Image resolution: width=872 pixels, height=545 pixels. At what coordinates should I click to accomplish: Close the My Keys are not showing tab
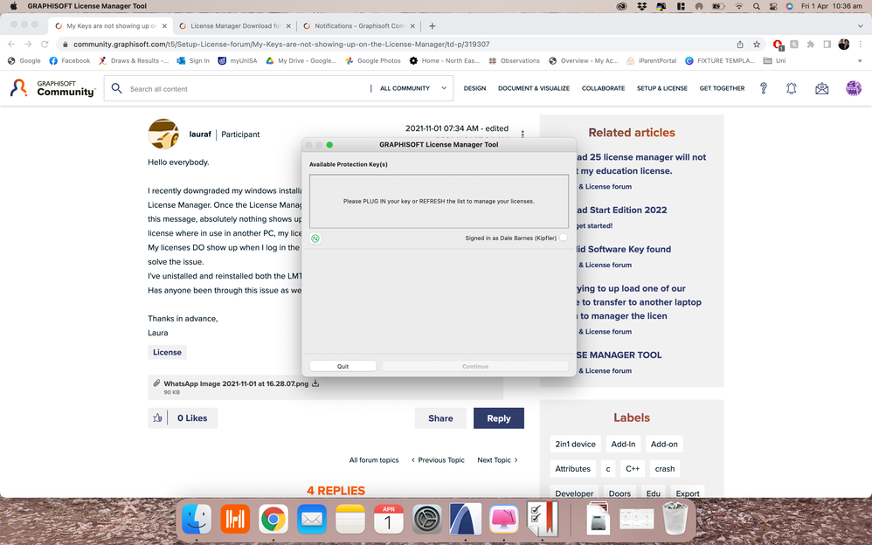click(164, 25)
